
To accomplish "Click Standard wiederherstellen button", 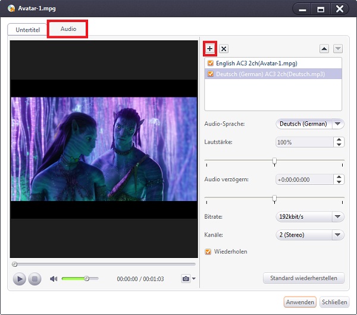I will coord(303,278).
